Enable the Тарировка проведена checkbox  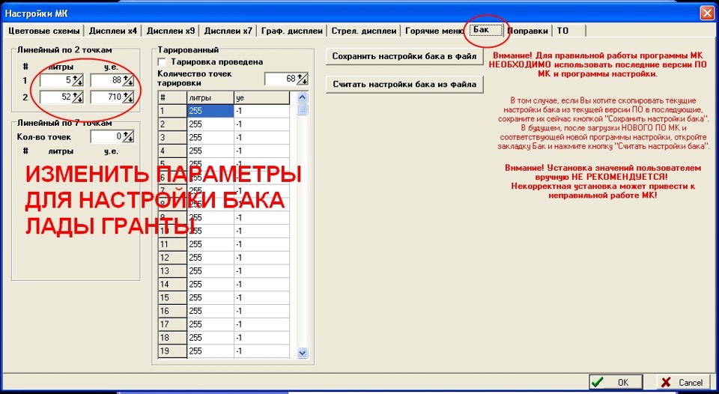click(x=162, y=61)
